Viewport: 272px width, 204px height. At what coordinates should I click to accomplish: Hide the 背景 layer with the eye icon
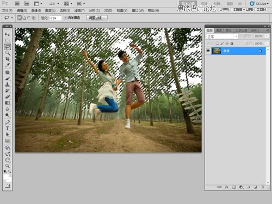(x=208, y=51)
